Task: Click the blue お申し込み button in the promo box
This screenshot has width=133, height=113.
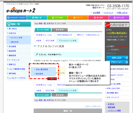Action: click(117, 58)
